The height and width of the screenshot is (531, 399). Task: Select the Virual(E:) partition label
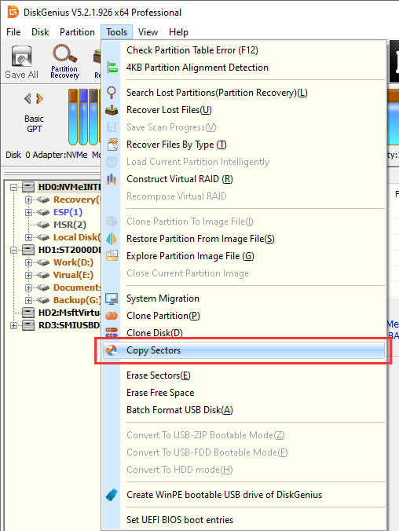[73, 275]
